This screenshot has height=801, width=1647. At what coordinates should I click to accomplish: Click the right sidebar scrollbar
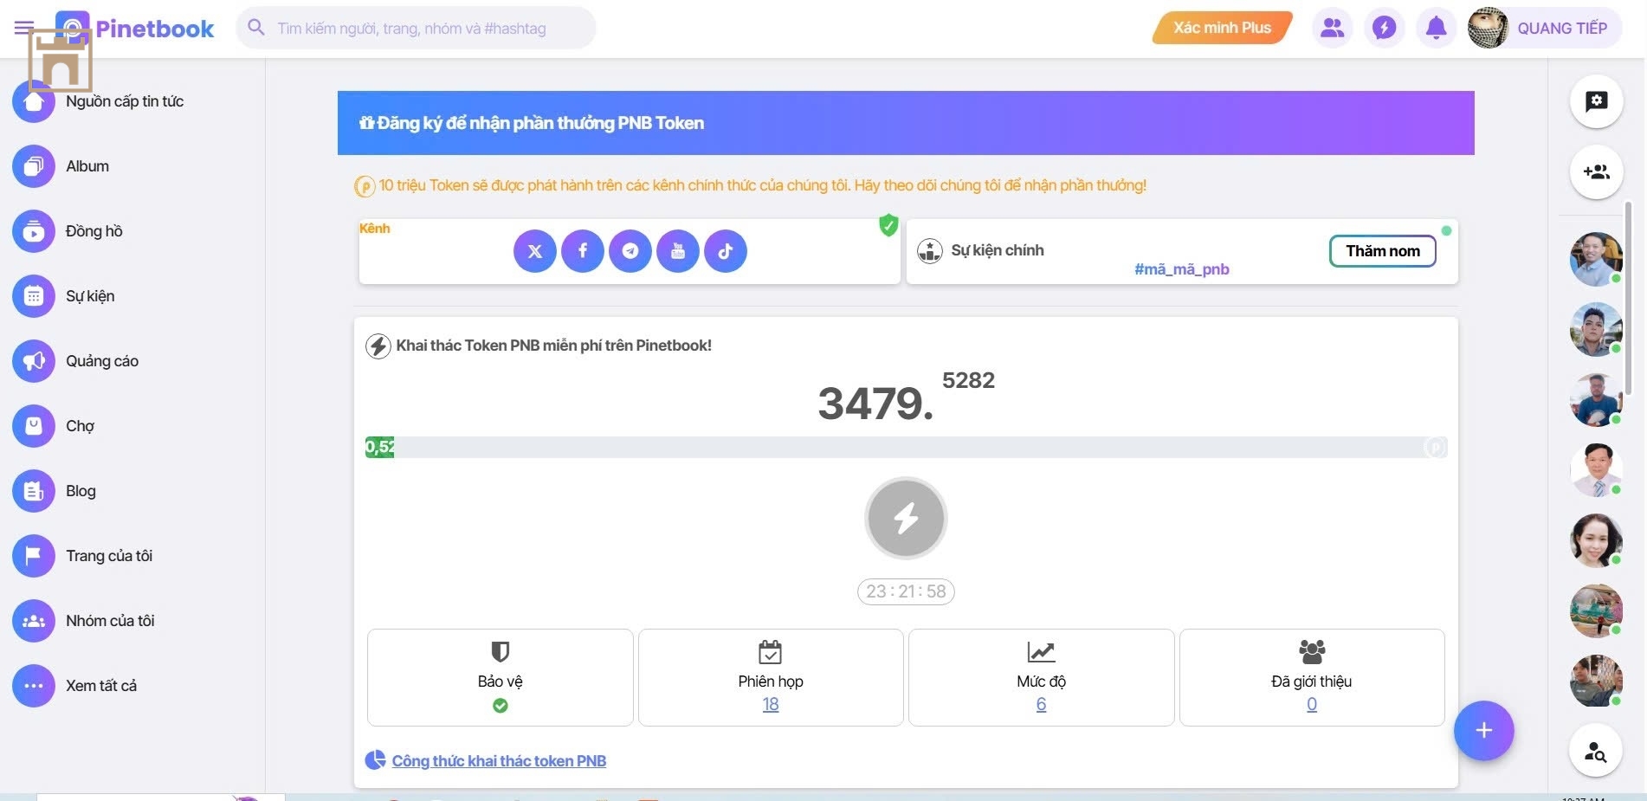(x=1628, y=299)
